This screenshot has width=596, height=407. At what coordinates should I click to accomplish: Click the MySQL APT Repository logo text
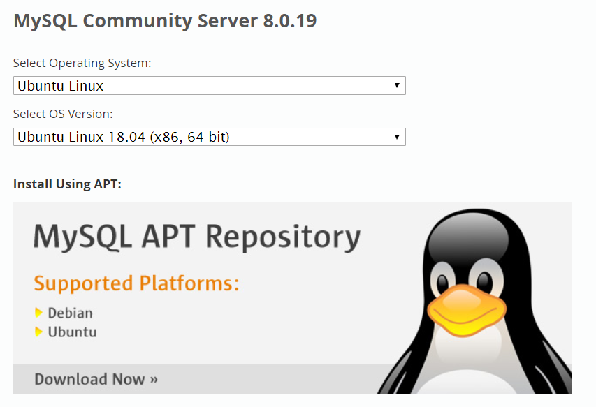click(x=196, y=239)
